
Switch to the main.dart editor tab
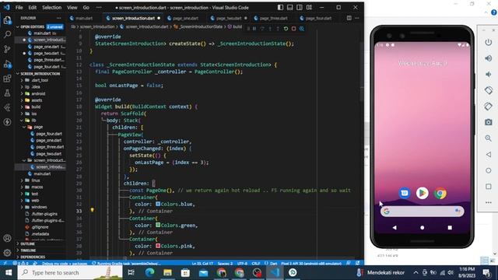coord(84,18)
